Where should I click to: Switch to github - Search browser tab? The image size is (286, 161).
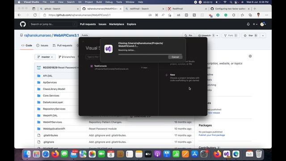coord(59,8)
